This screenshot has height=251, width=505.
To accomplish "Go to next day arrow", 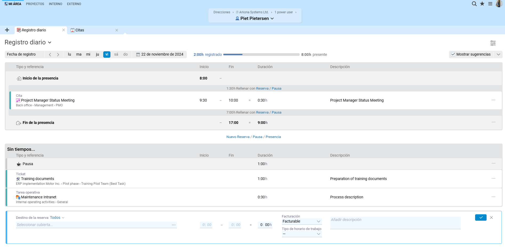I will (58, 55).
